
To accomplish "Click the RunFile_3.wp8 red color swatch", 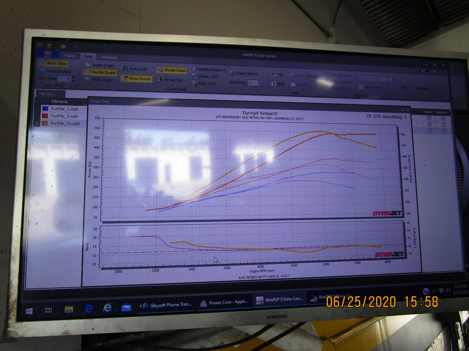I will (45, 115).
